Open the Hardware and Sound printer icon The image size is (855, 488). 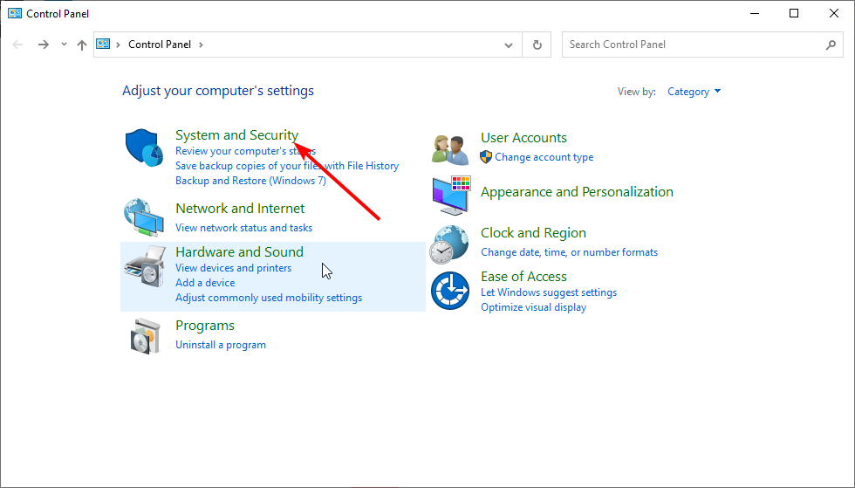pos(145,266)
